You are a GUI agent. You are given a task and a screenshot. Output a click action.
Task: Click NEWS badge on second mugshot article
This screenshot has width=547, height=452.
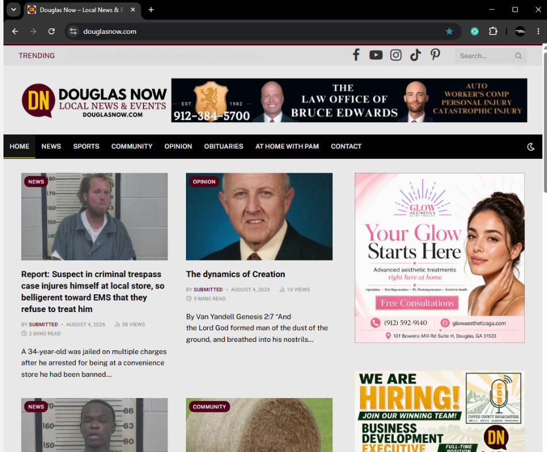pyautogui.click(x=36, y=407)
